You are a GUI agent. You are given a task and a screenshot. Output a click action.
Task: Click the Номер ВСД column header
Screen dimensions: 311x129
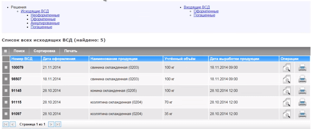pos(22,59)
